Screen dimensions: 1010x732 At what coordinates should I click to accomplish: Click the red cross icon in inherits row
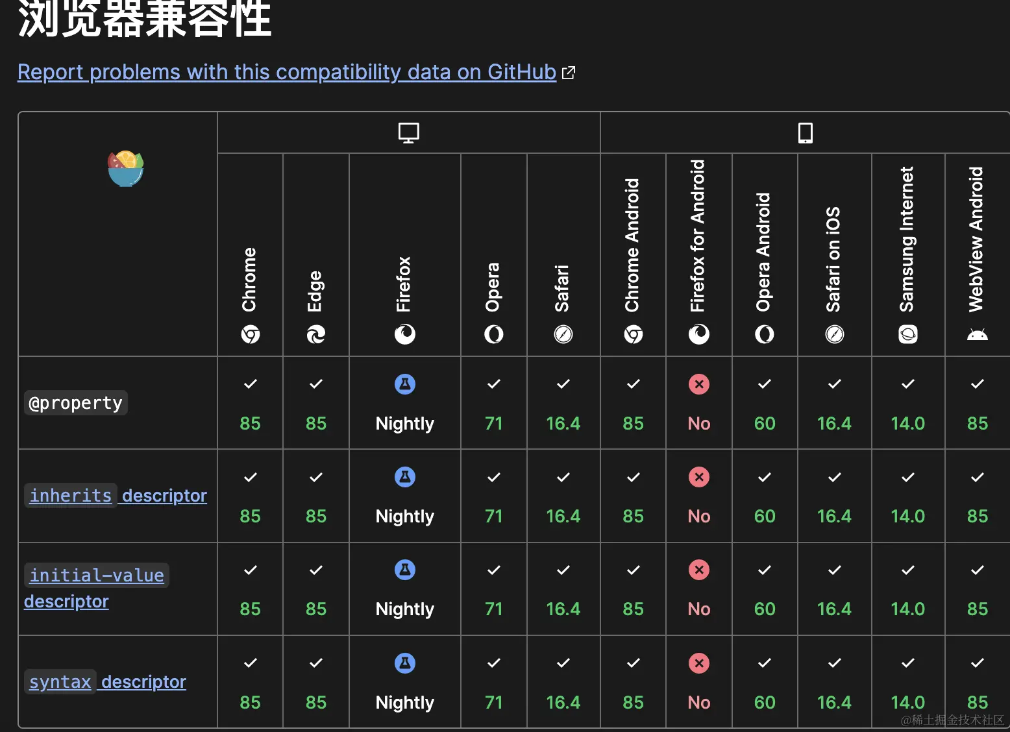click(x=699, y=477)
